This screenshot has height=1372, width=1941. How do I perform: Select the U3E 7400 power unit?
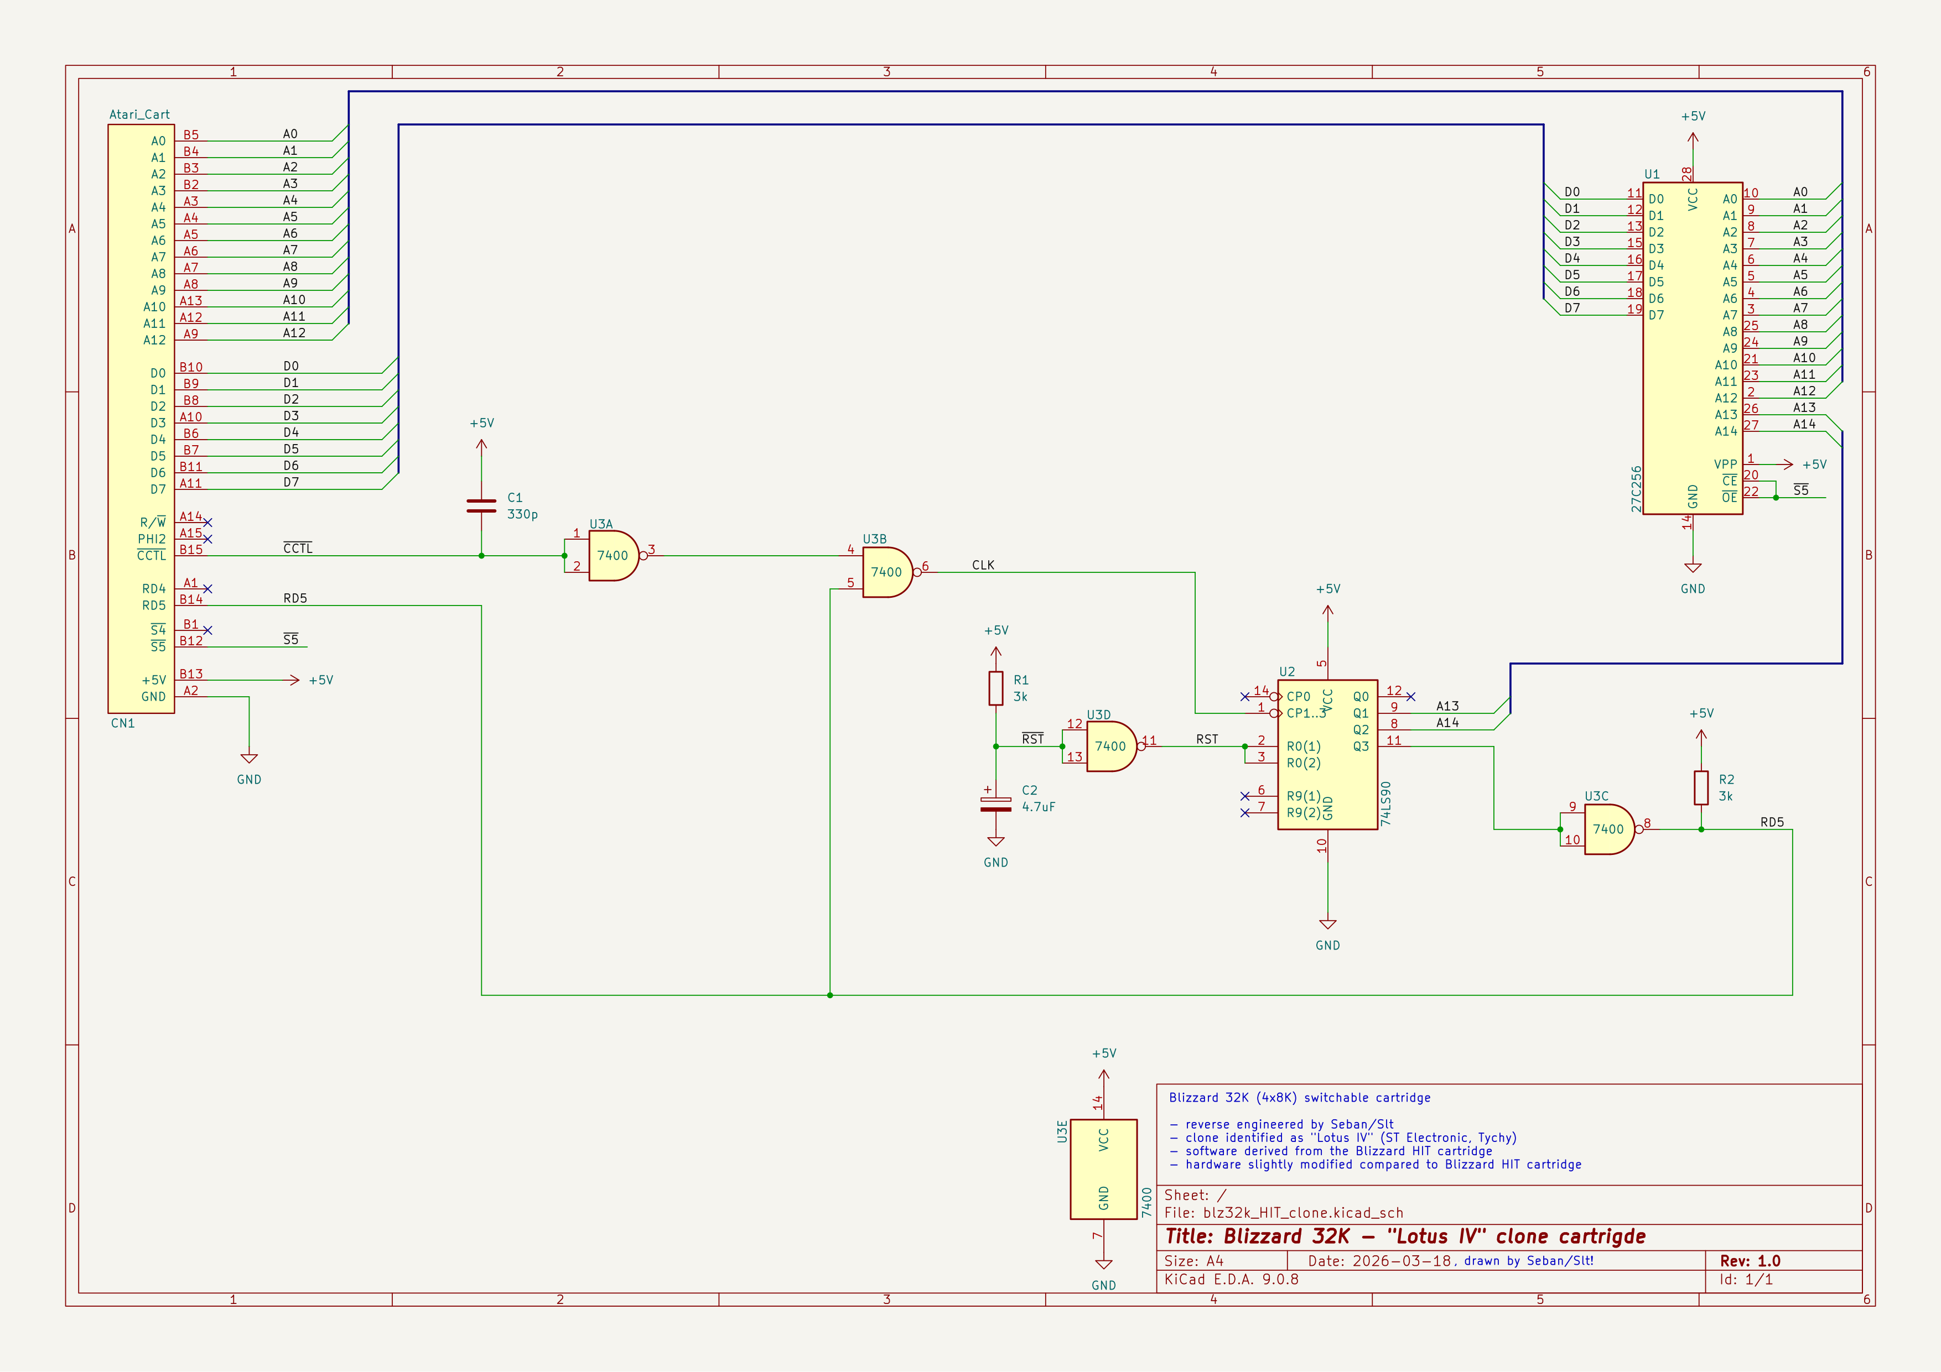pos(1103,1169)
